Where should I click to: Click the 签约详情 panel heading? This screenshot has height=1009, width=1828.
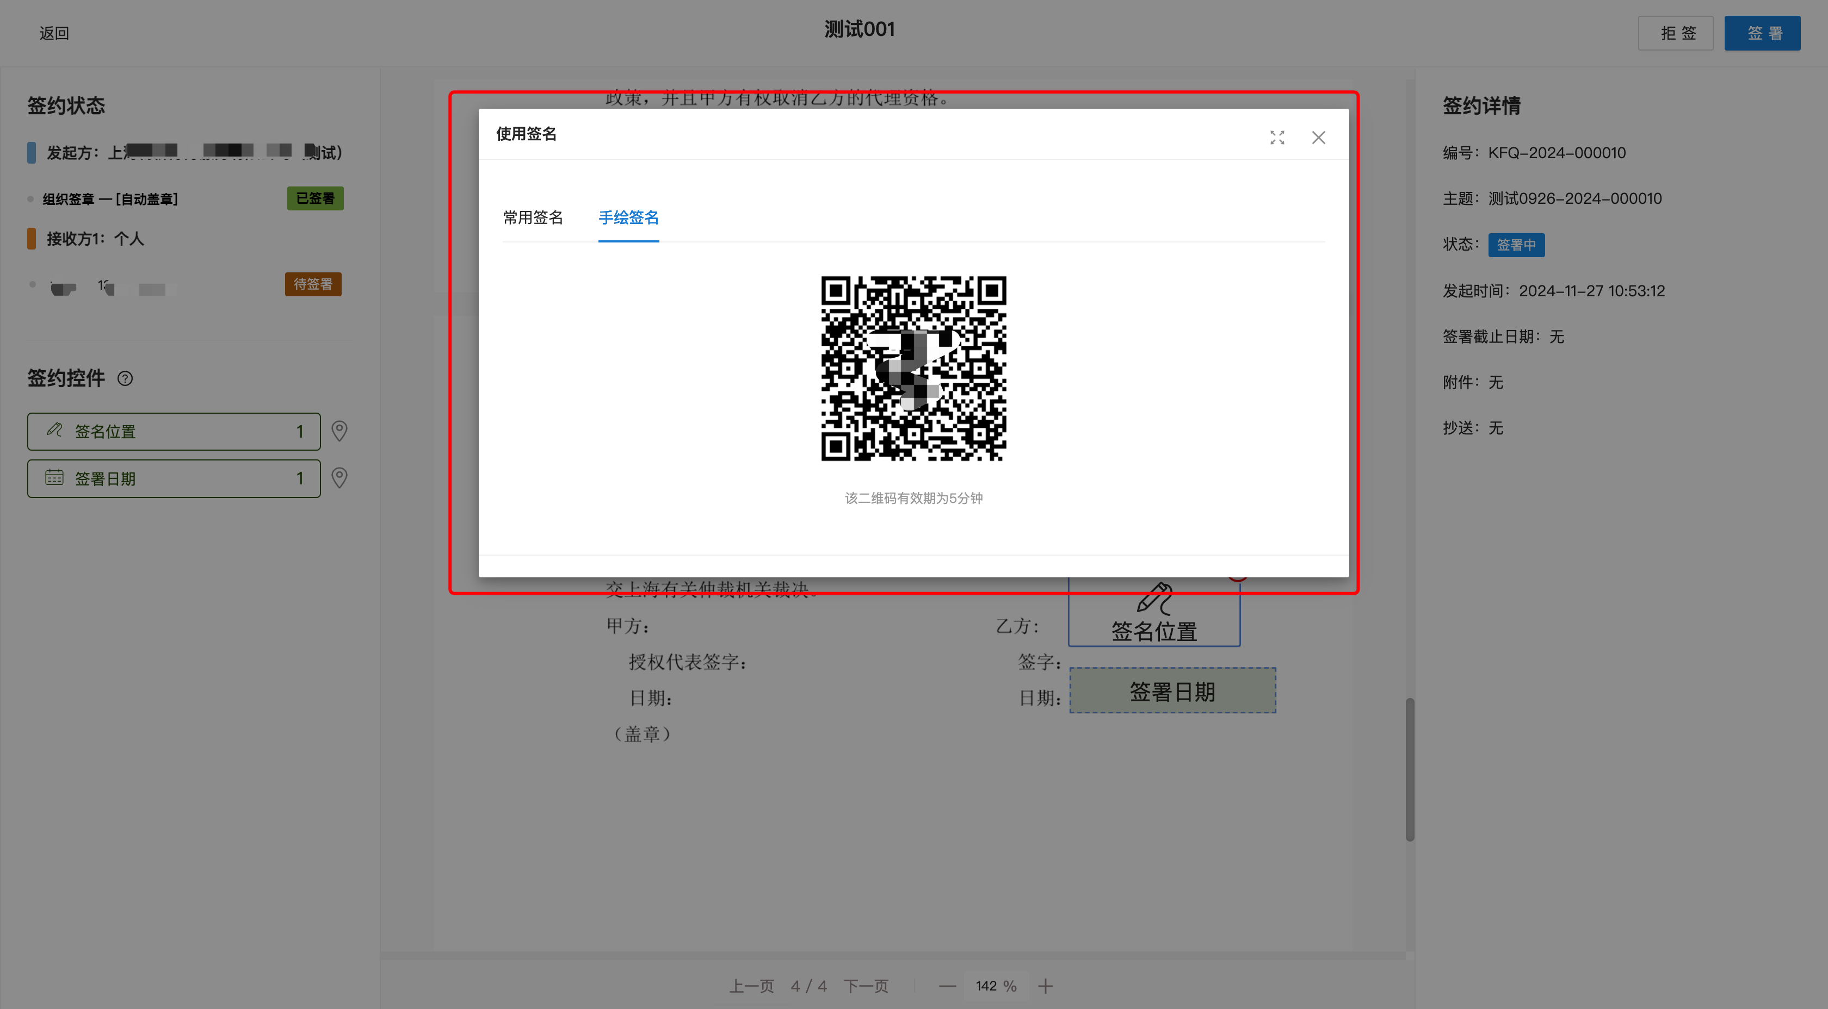pyautogui.click(x=1481, y=105)
